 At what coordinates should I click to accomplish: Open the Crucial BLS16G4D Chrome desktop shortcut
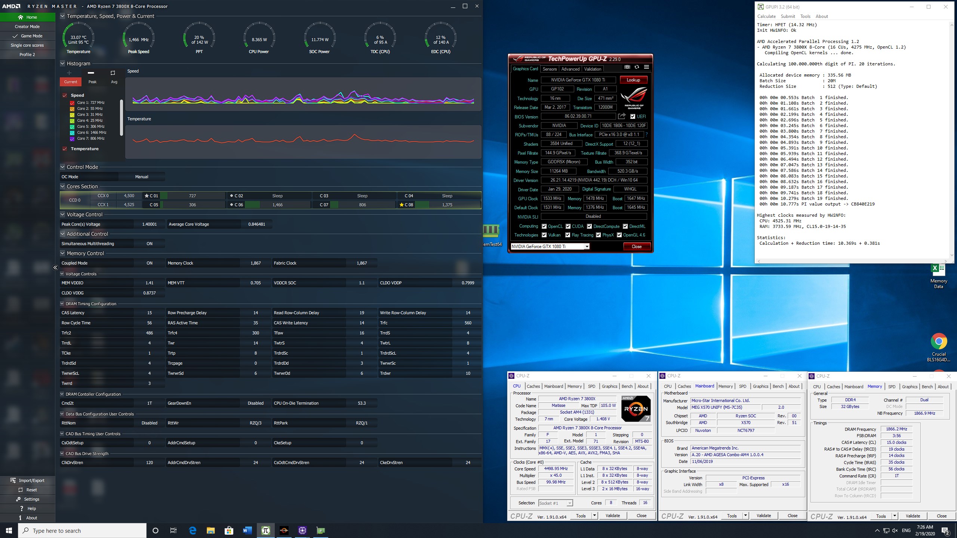[938, 347]
